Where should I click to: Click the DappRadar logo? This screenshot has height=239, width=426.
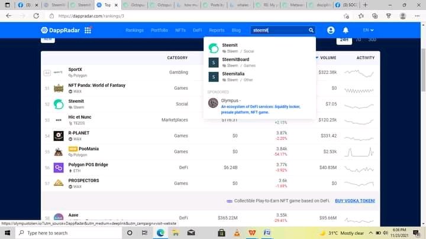coord(60,30)
